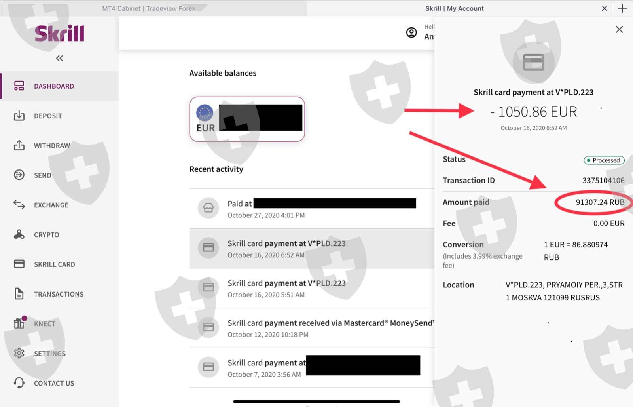Viewport: 633px width, 407px height.
Task: Click card icon of the October 7 payment
Action: pos(208,367)
